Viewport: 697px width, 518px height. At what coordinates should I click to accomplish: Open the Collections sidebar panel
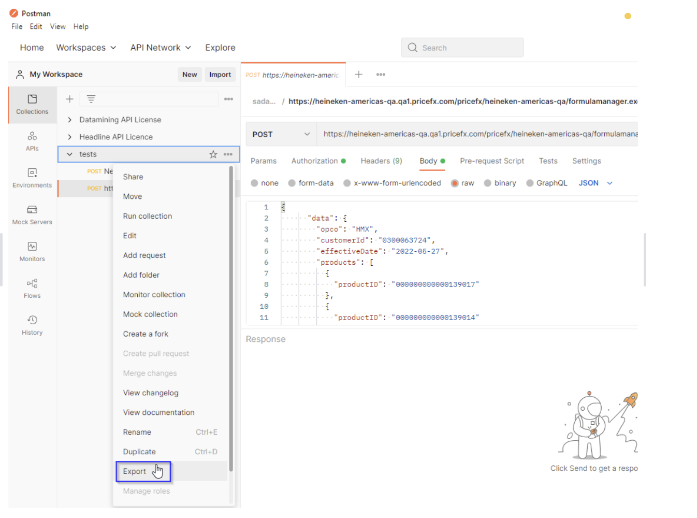point(32,105)
